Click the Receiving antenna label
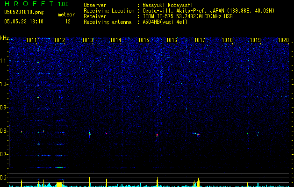The width and height of the screenshot is (294, 187). click(x=108, y=22)
